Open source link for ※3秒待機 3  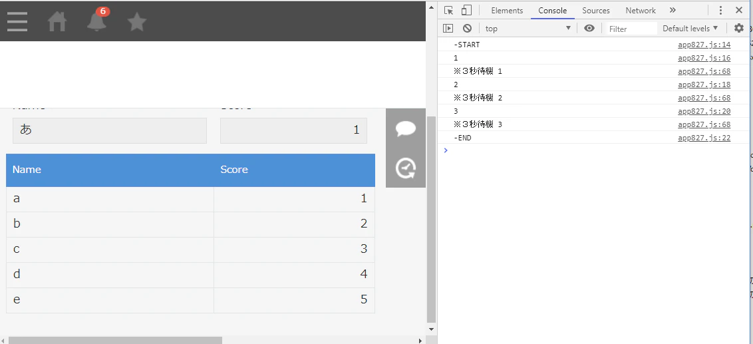(704, 124)
